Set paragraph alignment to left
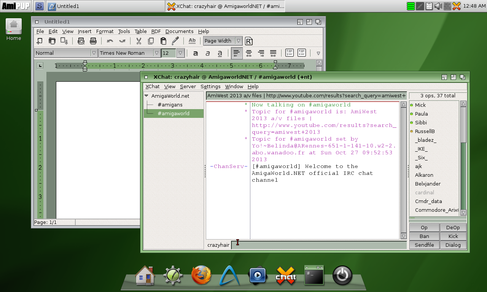This screenshot has height=292, width=487. click(x=237, y=53)
